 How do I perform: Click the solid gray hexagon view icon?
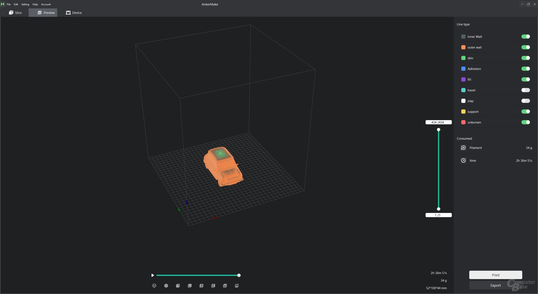click(x=166, y=286)
